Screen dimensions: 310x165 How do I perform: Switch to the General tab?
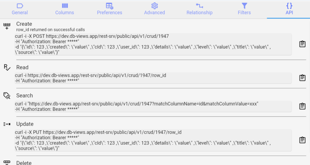(x=20, y=9)
